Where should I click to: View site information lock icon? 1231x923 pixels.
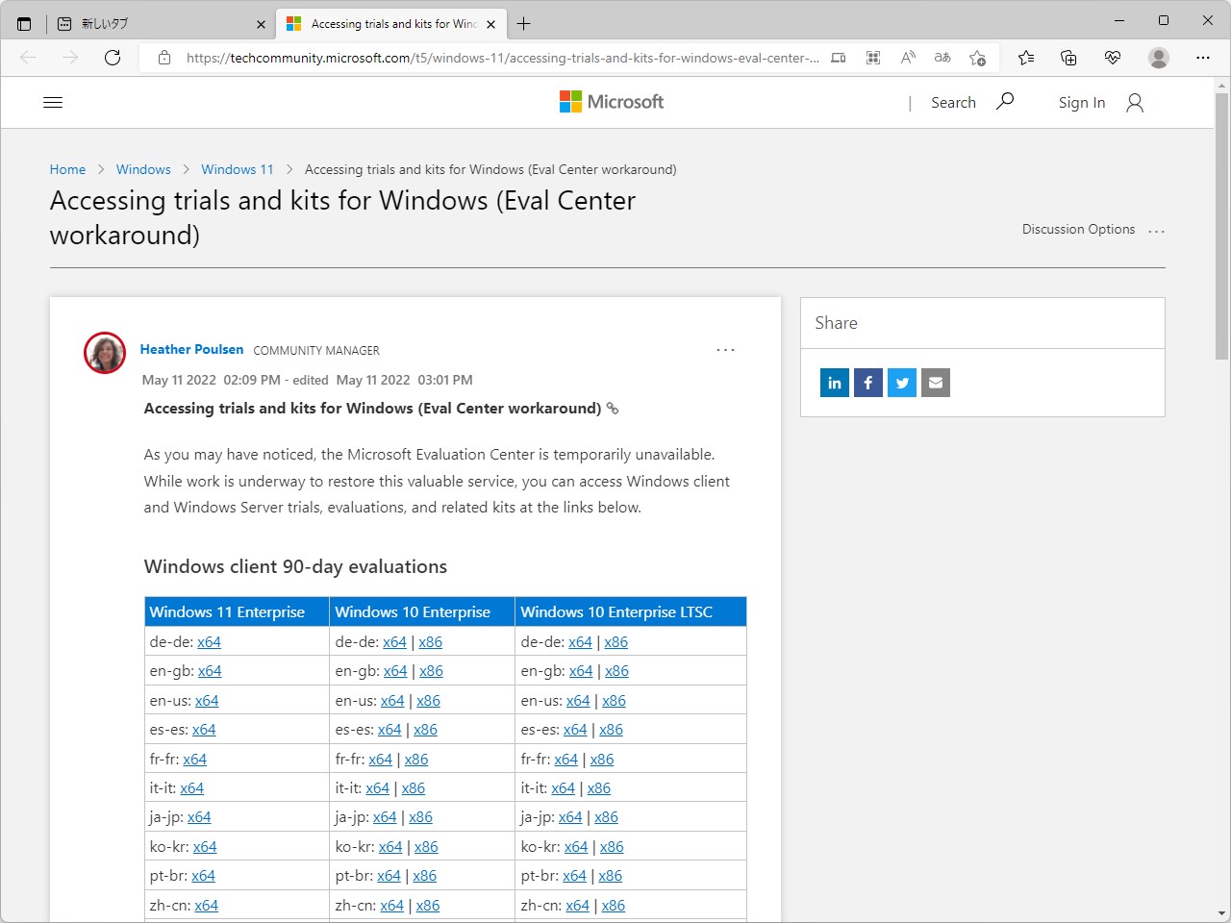click(x=164, y=58)
